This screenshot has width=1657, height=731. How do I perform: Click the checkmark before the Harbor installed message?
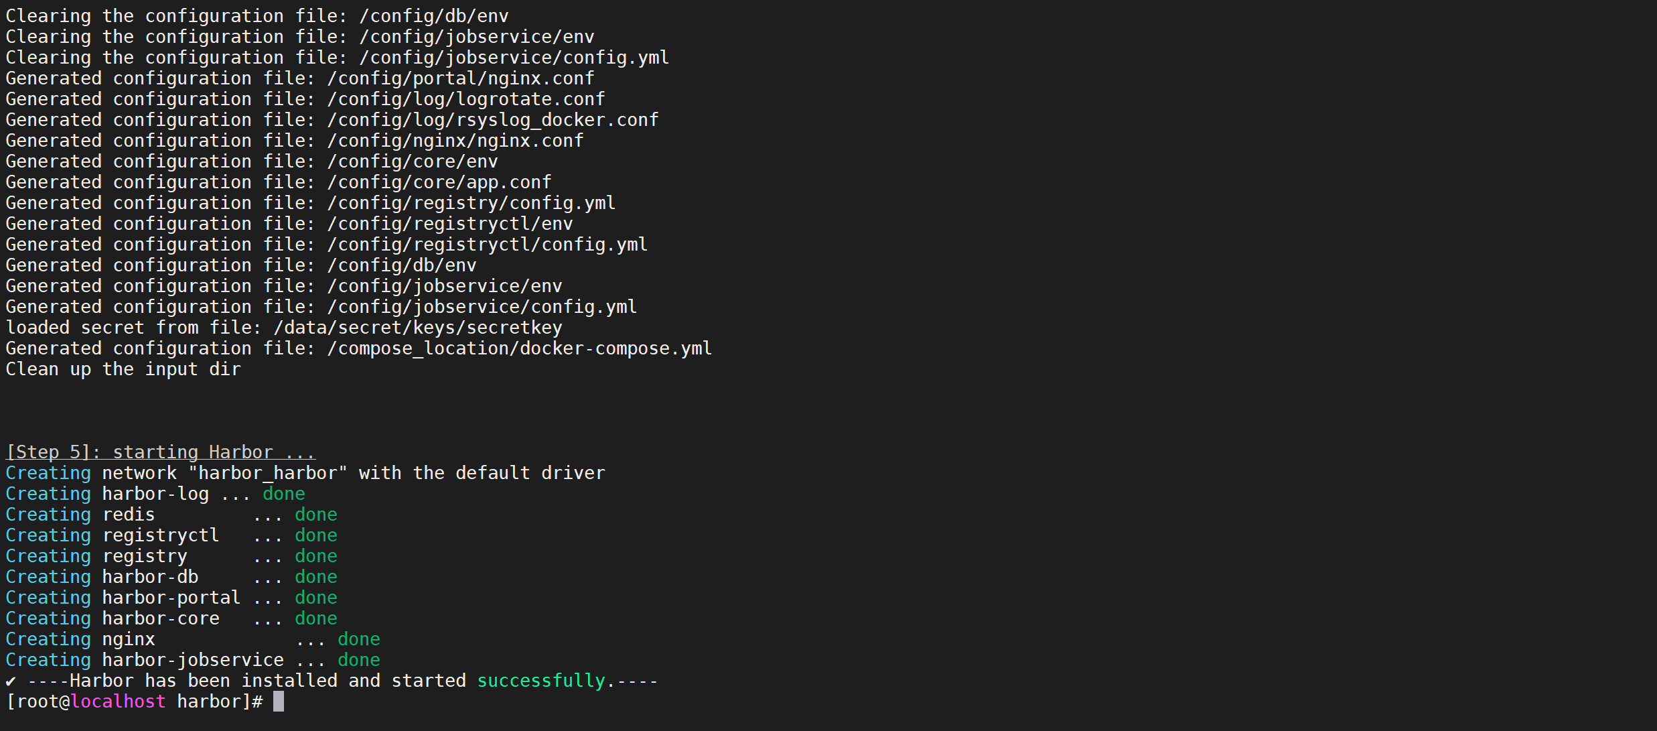[11, 681]
